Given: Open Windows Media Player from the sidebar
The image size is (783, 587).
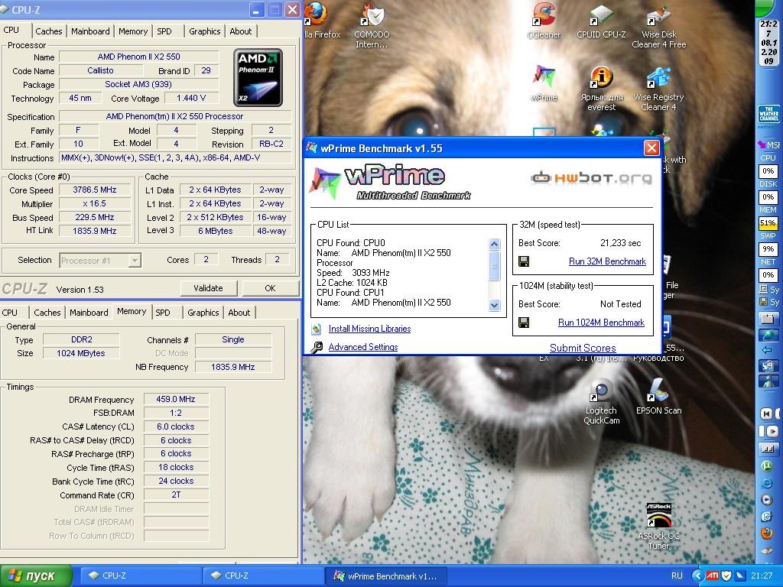Looking at the screenshot, I should point(766,499).
